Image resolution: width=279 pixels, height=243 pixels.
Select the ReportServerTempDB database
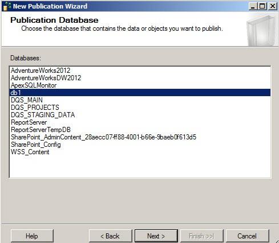click(x=140, y=130)
